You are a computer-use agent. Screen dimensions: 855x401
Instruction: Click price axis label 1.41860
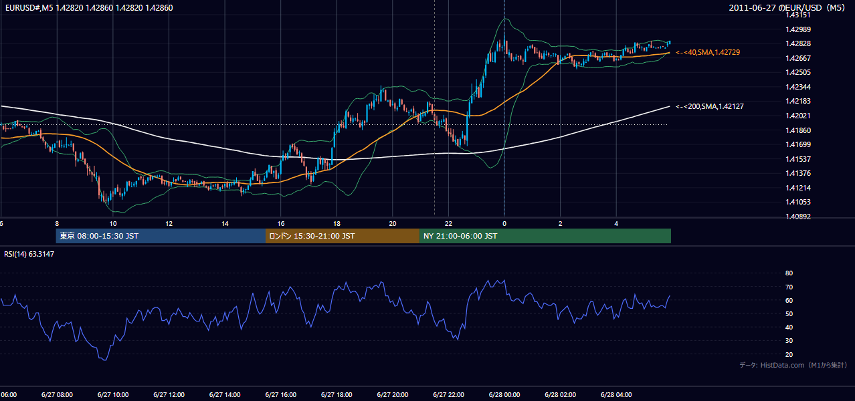(798, 130)
